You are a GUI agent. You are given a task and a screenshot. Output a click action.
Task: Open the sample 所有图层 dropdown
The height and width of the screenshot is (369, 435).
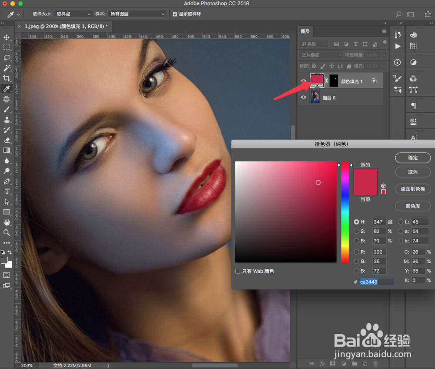click(137, 14)
